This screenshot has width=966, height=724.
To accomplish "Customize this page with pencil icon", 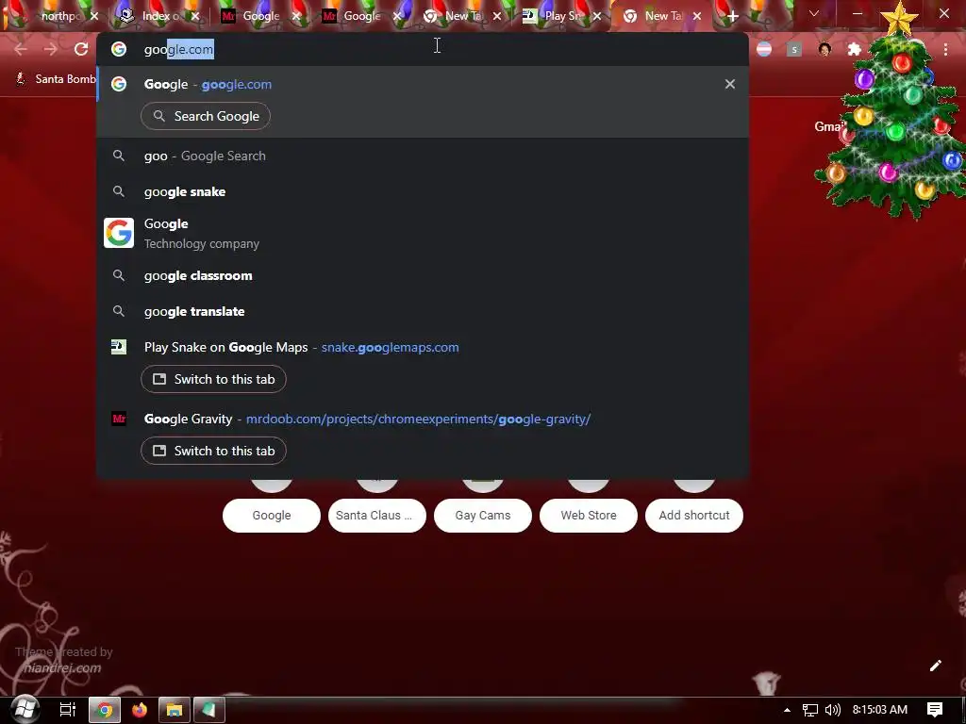I will [935, 666].
